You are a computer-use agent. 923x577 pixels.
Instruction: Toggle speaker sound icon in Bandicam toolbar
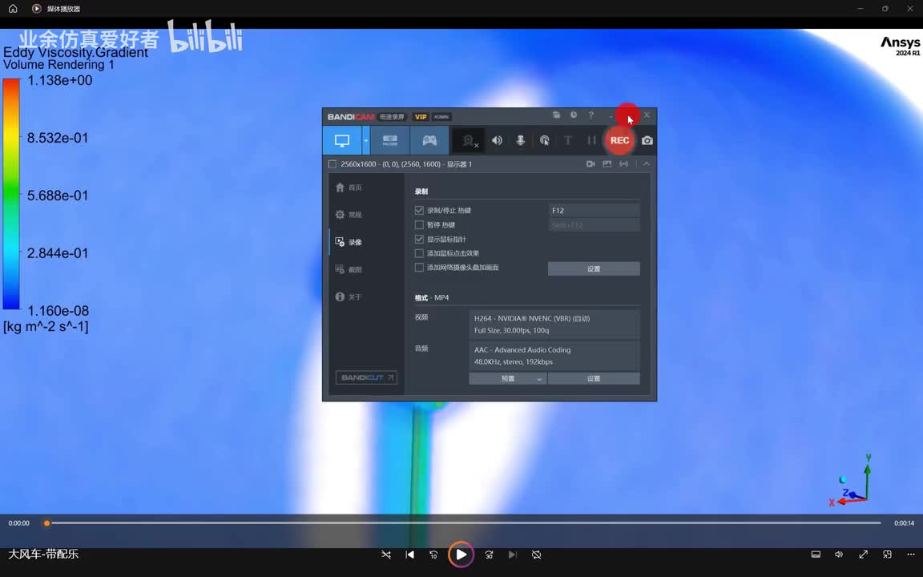[498, 140]
